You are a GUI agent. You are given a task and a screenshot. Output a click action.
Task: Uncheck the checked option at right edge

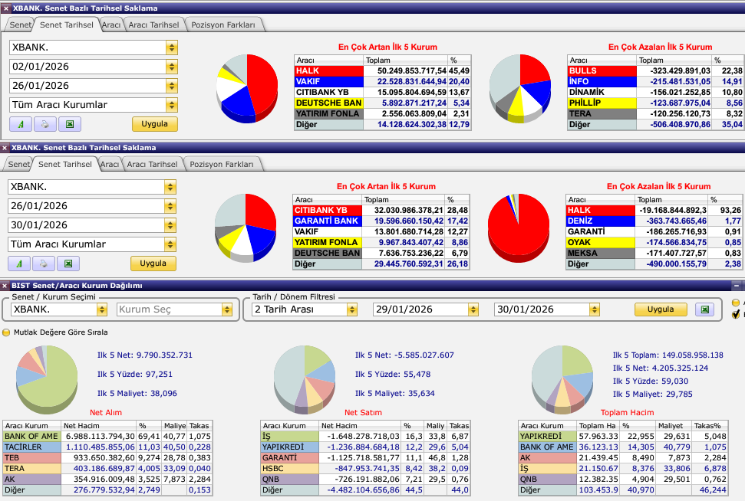(737, 313)
